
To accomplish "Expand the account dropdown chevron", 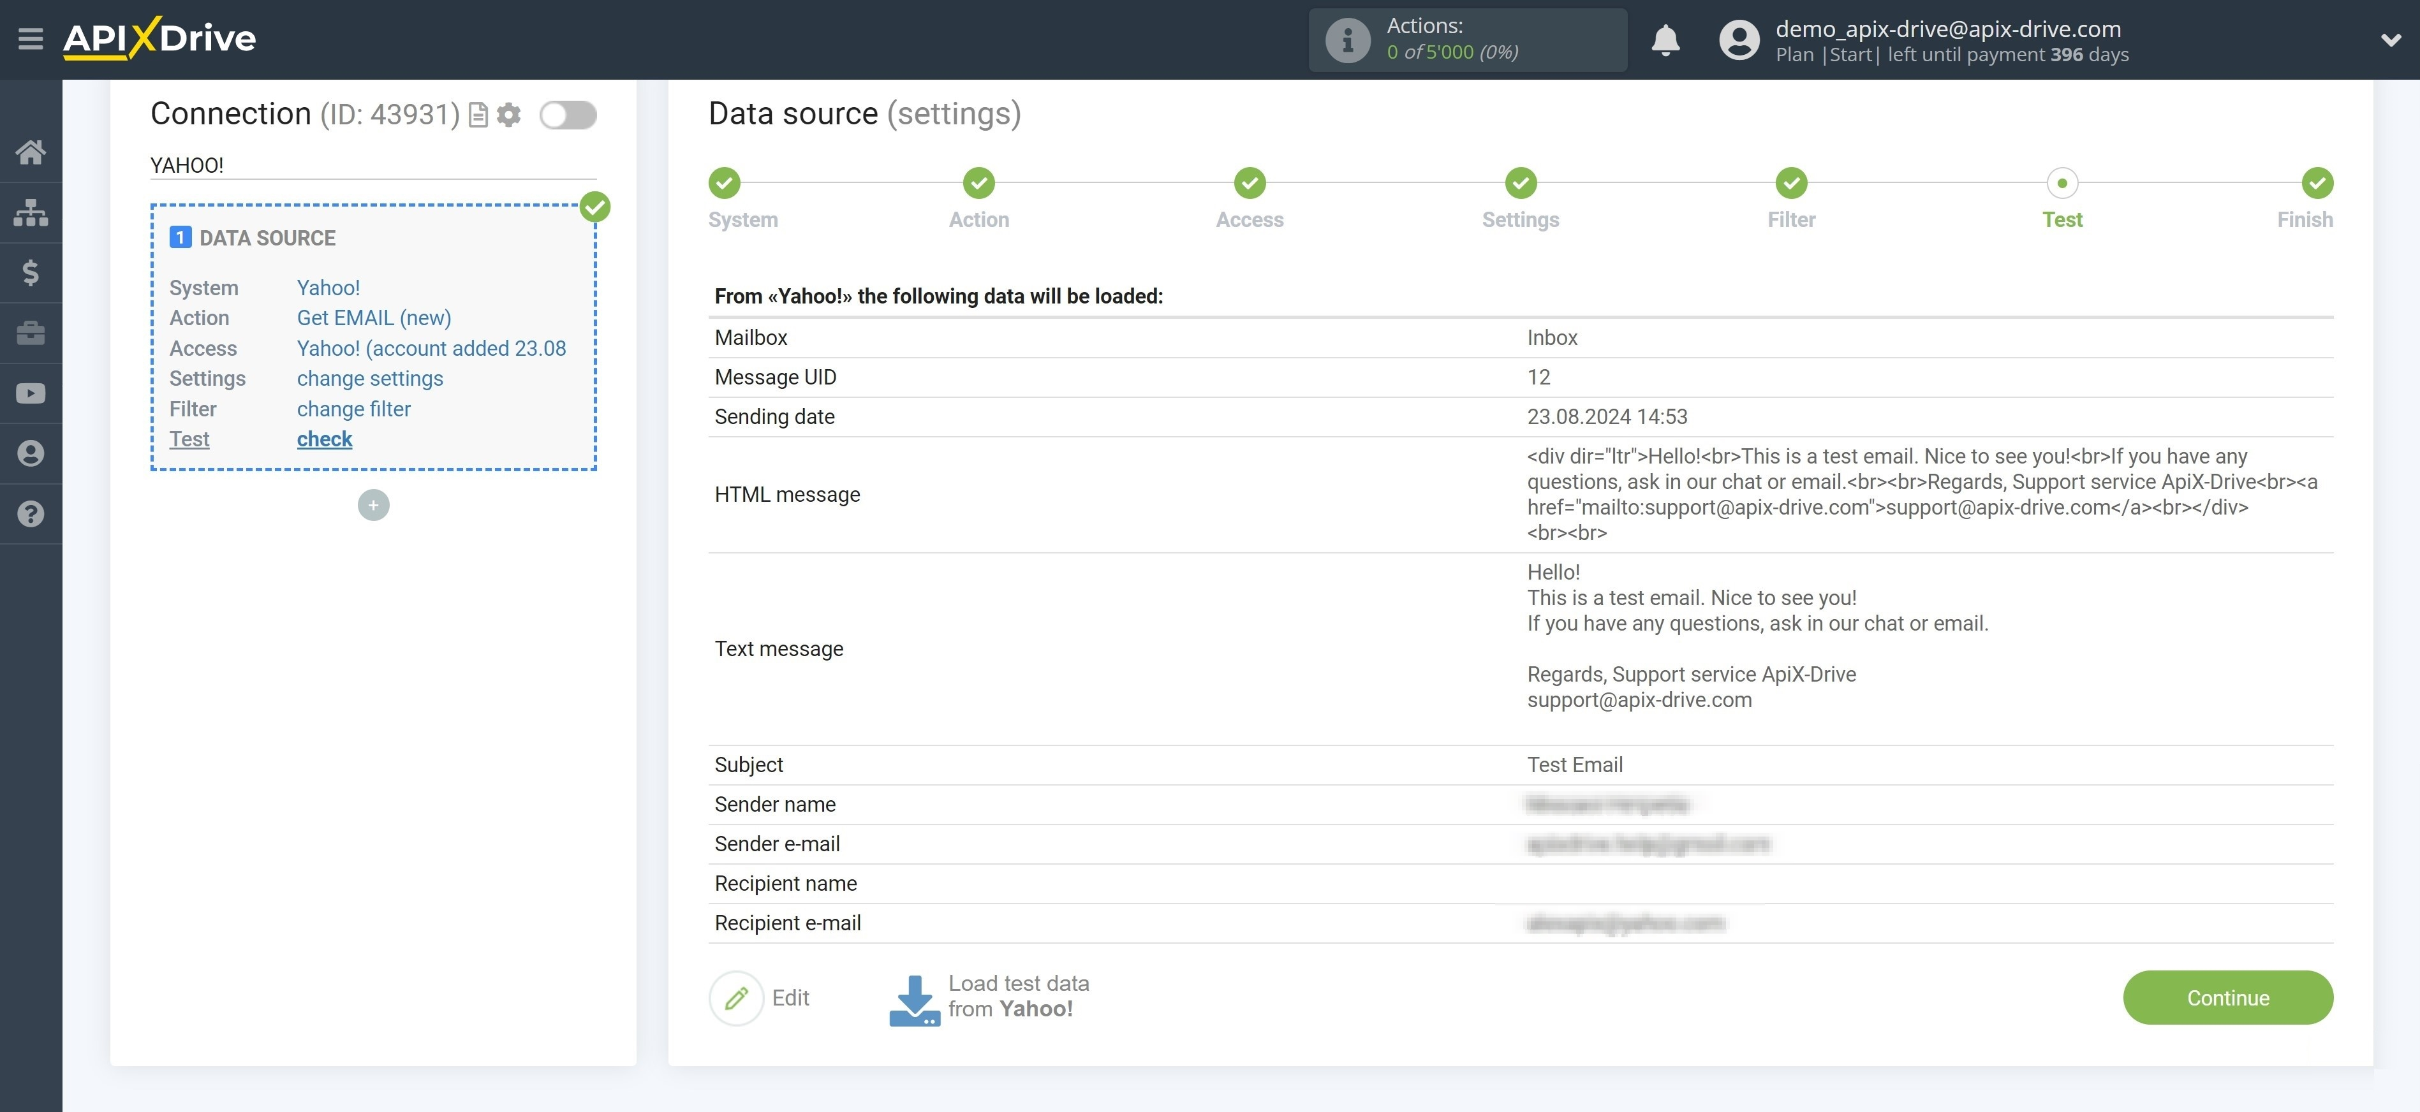I will pos(2390,40).
